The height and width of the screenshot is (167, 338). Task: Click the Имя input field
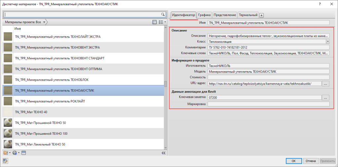pyautogui.click(x=269, y=23)
